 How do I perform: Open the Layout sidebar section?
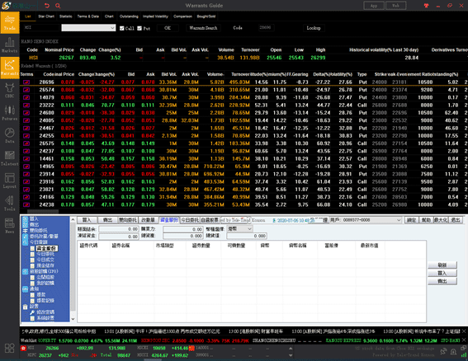10,180
